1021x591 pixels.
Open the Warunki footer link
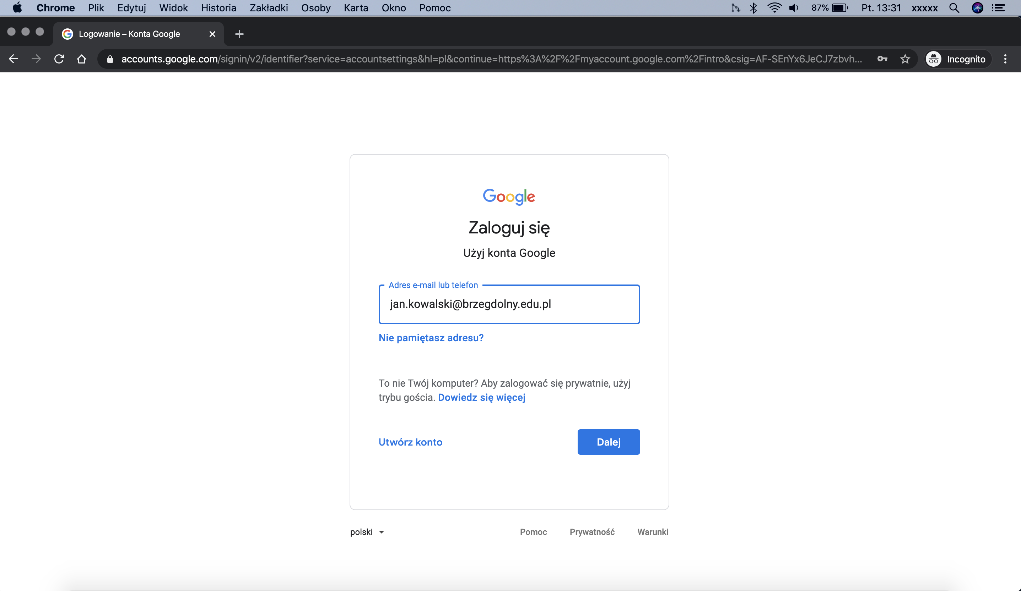pos(653,532)
